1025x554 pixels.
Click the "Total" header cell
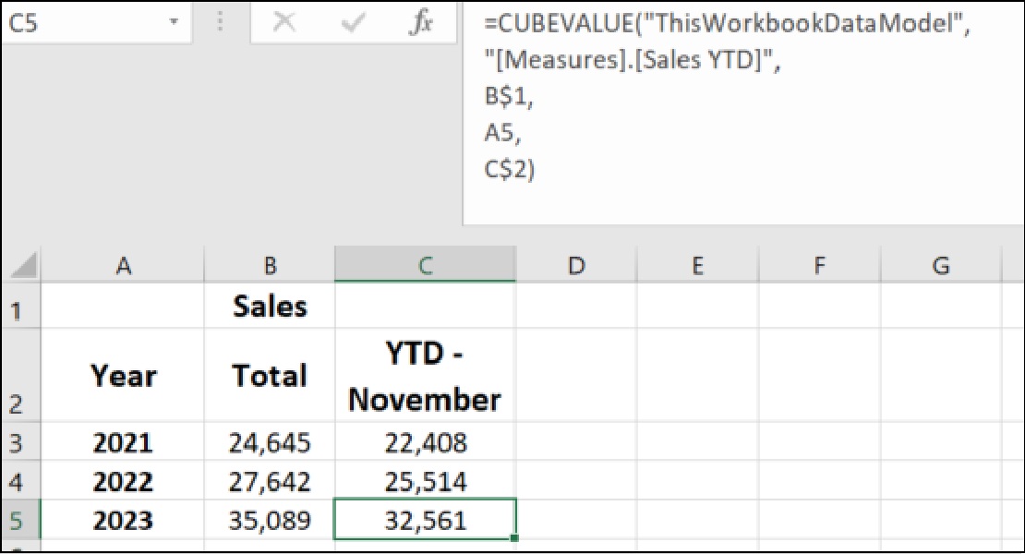click(x=270, y=375)
